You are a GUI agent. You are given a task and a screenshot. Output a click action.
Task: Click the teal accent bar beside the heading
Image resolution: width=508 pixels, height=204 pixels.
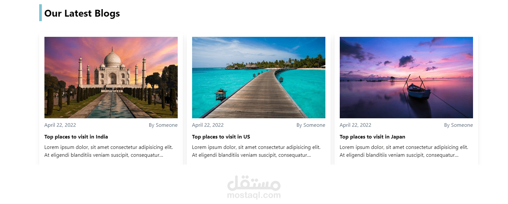pos(41,13)
